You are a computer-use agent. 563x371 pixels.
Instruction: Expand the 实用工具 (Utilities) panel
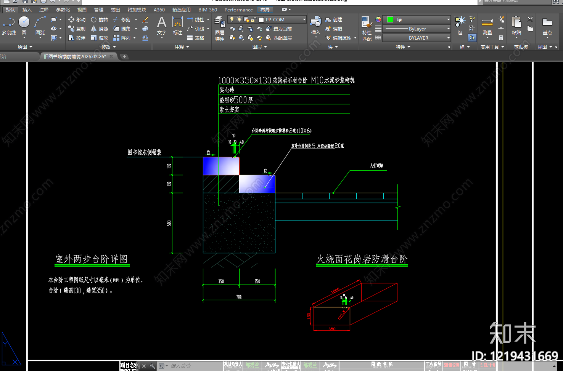point(492,47)
